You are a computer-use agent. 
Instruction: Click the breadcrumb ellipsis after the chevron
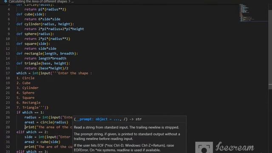click(x=73, y=2)
